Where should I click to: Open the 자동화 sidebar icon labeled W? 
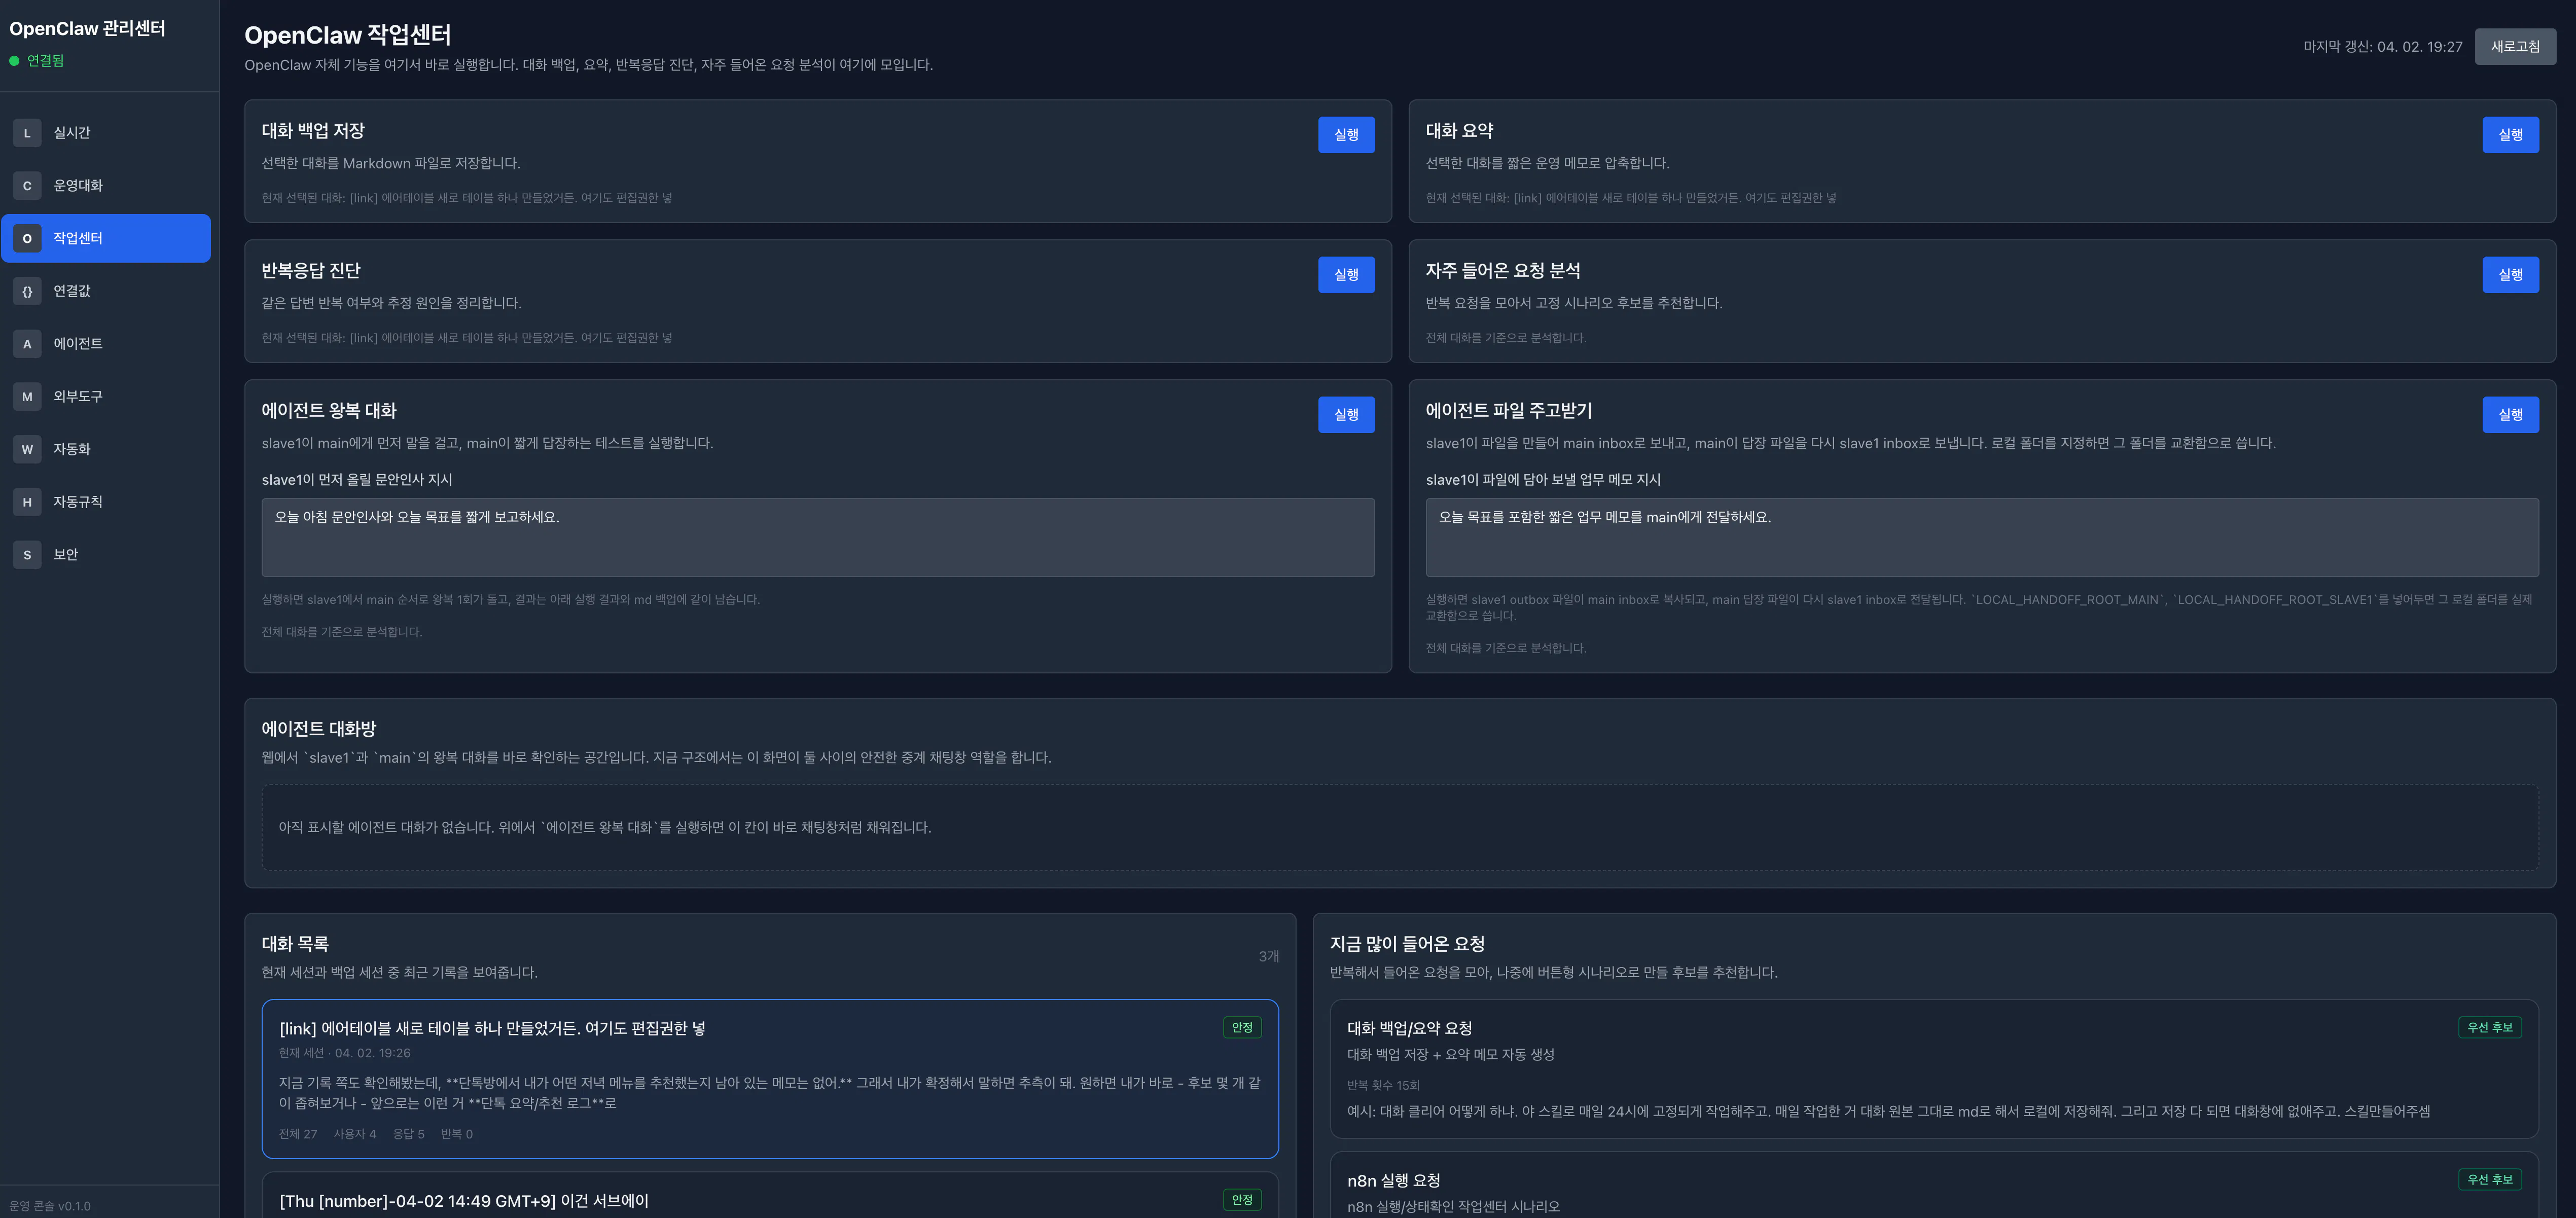[27, 449]
